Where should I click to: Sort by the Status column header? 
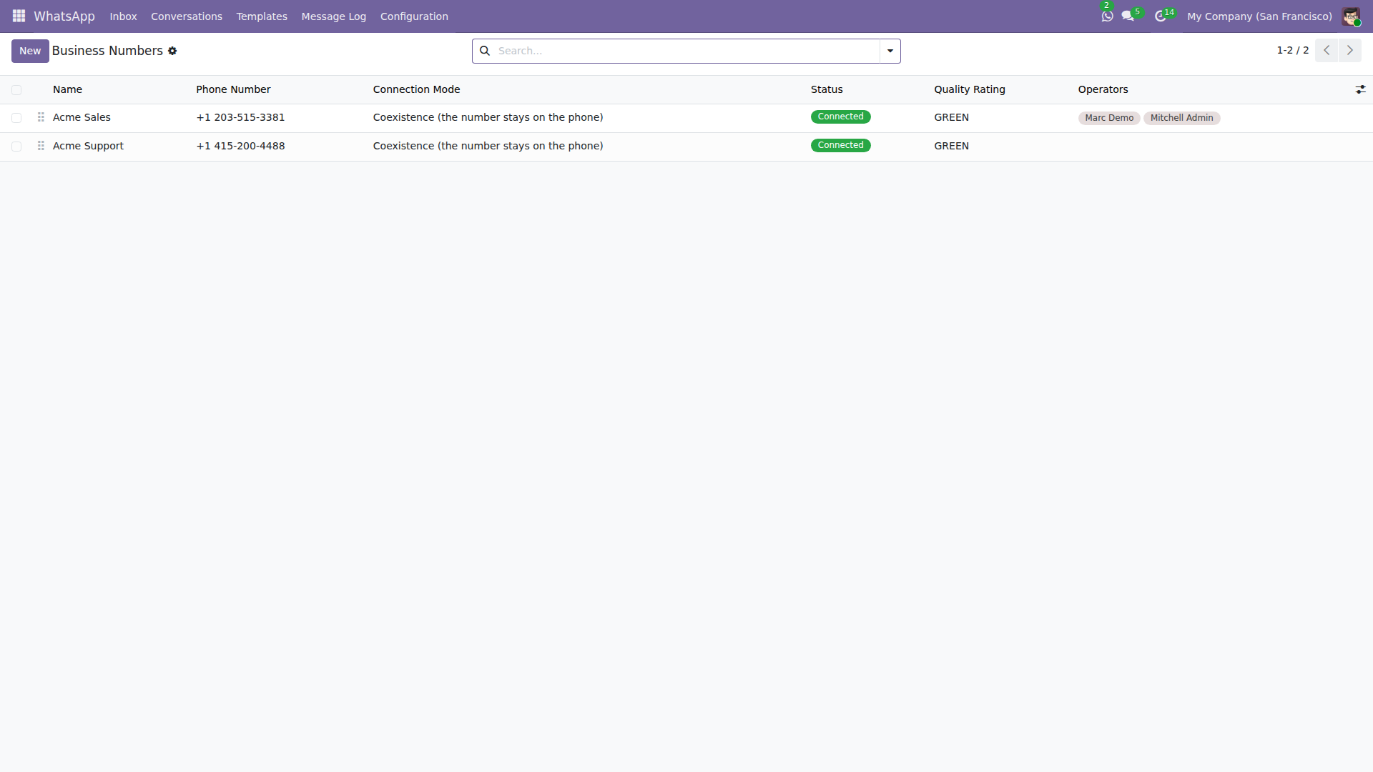pos(827,89)
